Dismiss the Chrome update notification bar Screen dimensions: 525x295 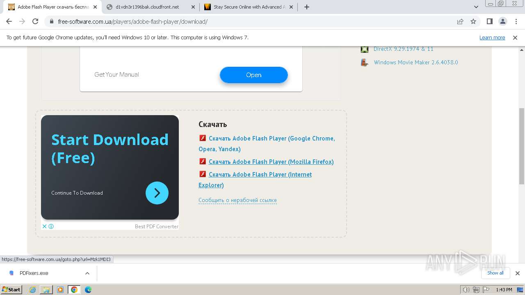515,37
